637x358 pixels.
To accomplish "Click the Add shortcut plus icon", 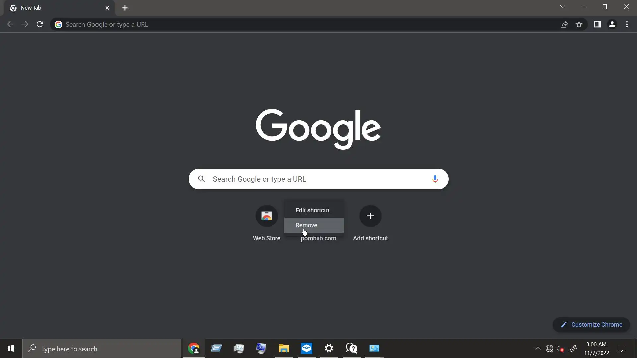I will point(370,216).
